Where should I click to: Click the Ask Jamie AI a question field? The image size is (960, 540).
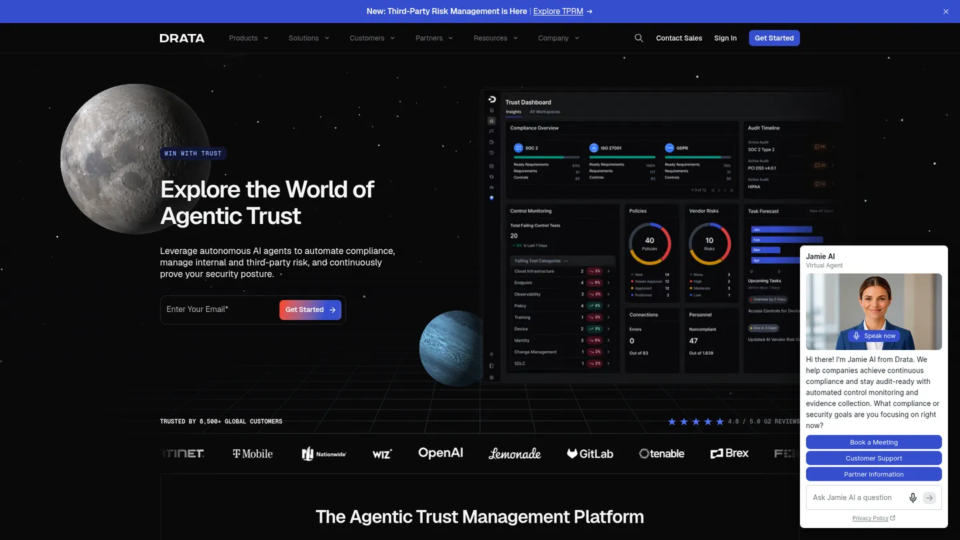tap(855, 497)
